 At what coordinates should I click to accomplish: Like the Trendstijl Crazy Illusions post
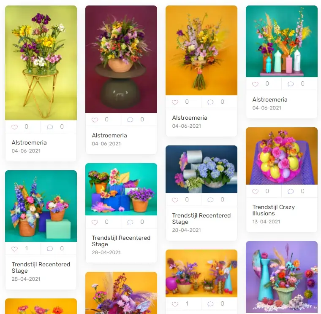point(255,191)
